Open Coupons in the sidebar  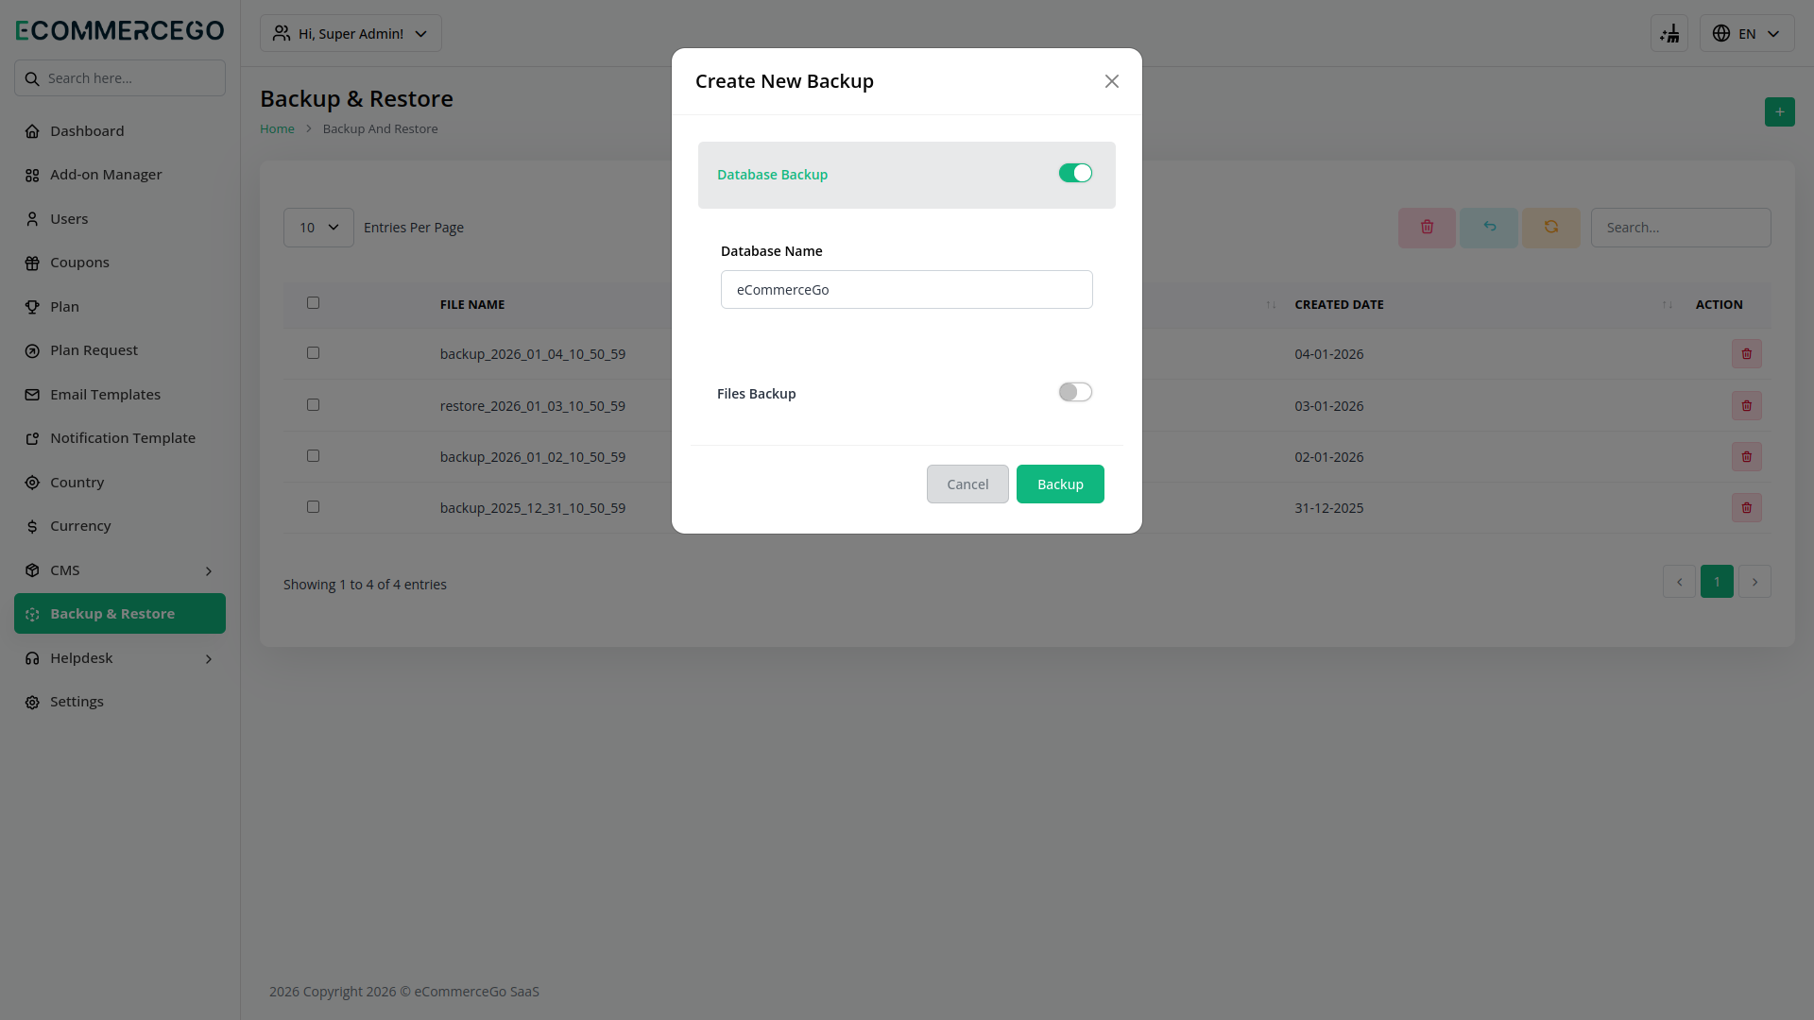[120, 263]
